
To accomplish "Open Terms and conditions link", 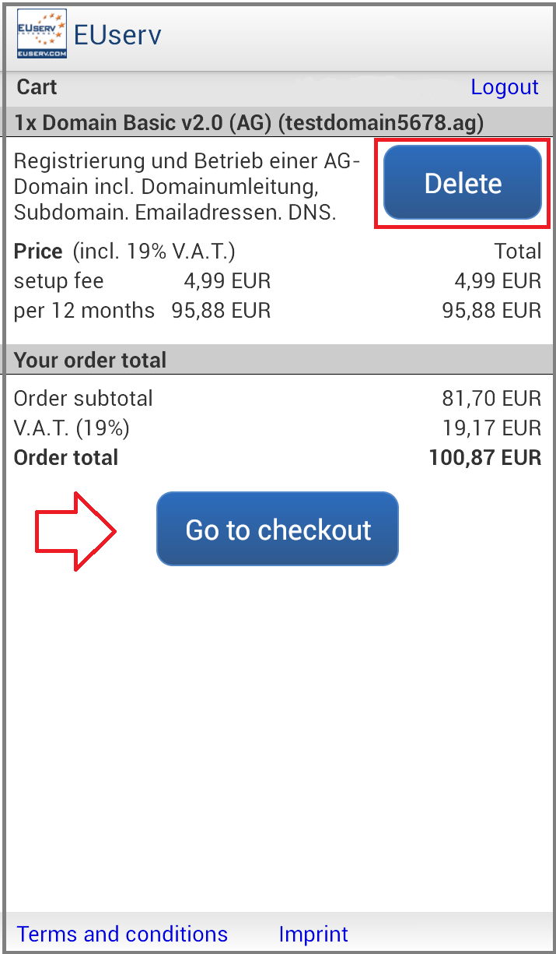I will 122,934.
